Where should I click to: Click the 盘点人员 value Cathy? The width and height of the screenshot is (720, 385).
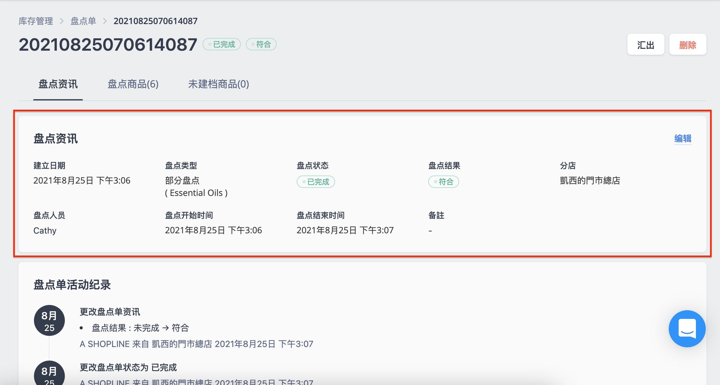[x=45, y=231]
